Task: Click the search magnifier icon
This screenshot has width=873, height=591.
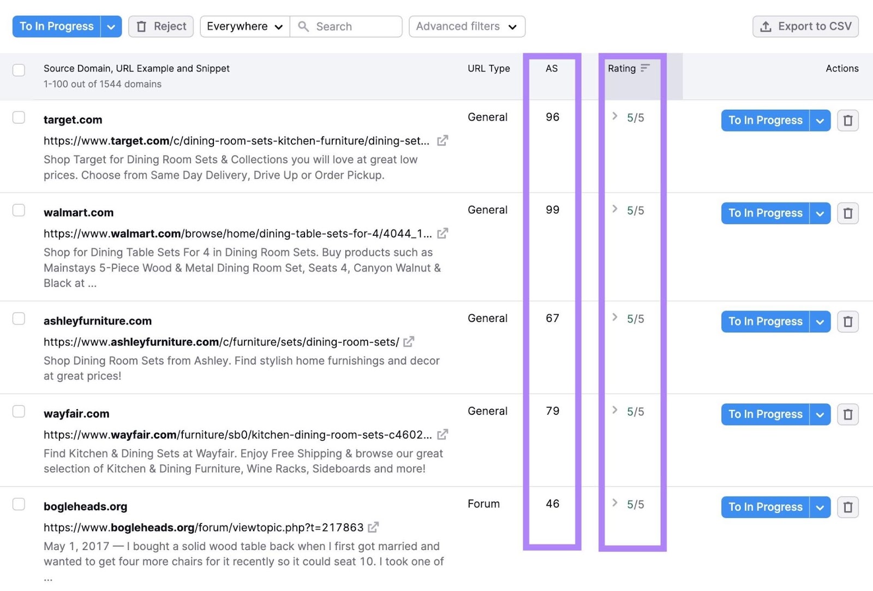Action: click(x=302, y=26)
